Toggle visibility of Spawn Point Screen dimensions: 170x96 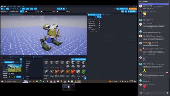pyautogui.click(x=99, y=22)
